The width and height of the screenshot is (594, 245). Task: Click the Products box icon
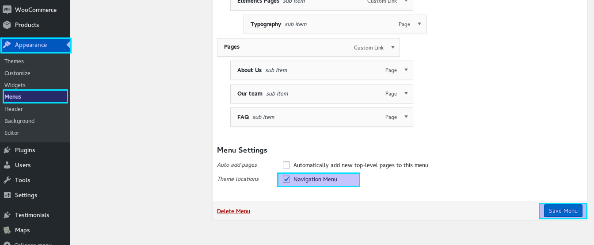(x=7, y=25)
